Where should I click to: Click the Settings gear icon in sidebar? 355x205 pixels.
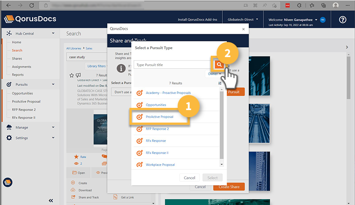click(x=9, y=138)
